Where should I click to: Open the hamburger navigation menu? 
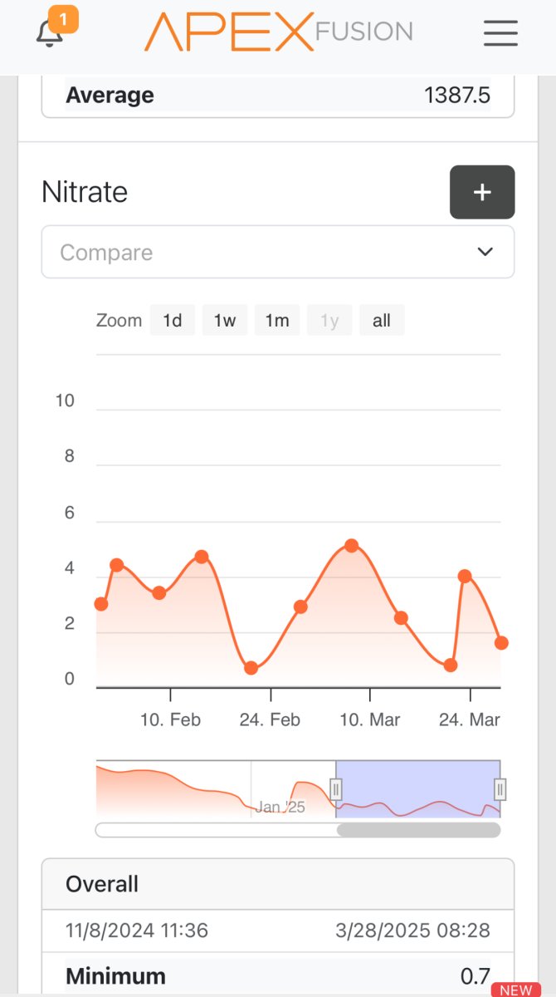click(x=500, y=33)
